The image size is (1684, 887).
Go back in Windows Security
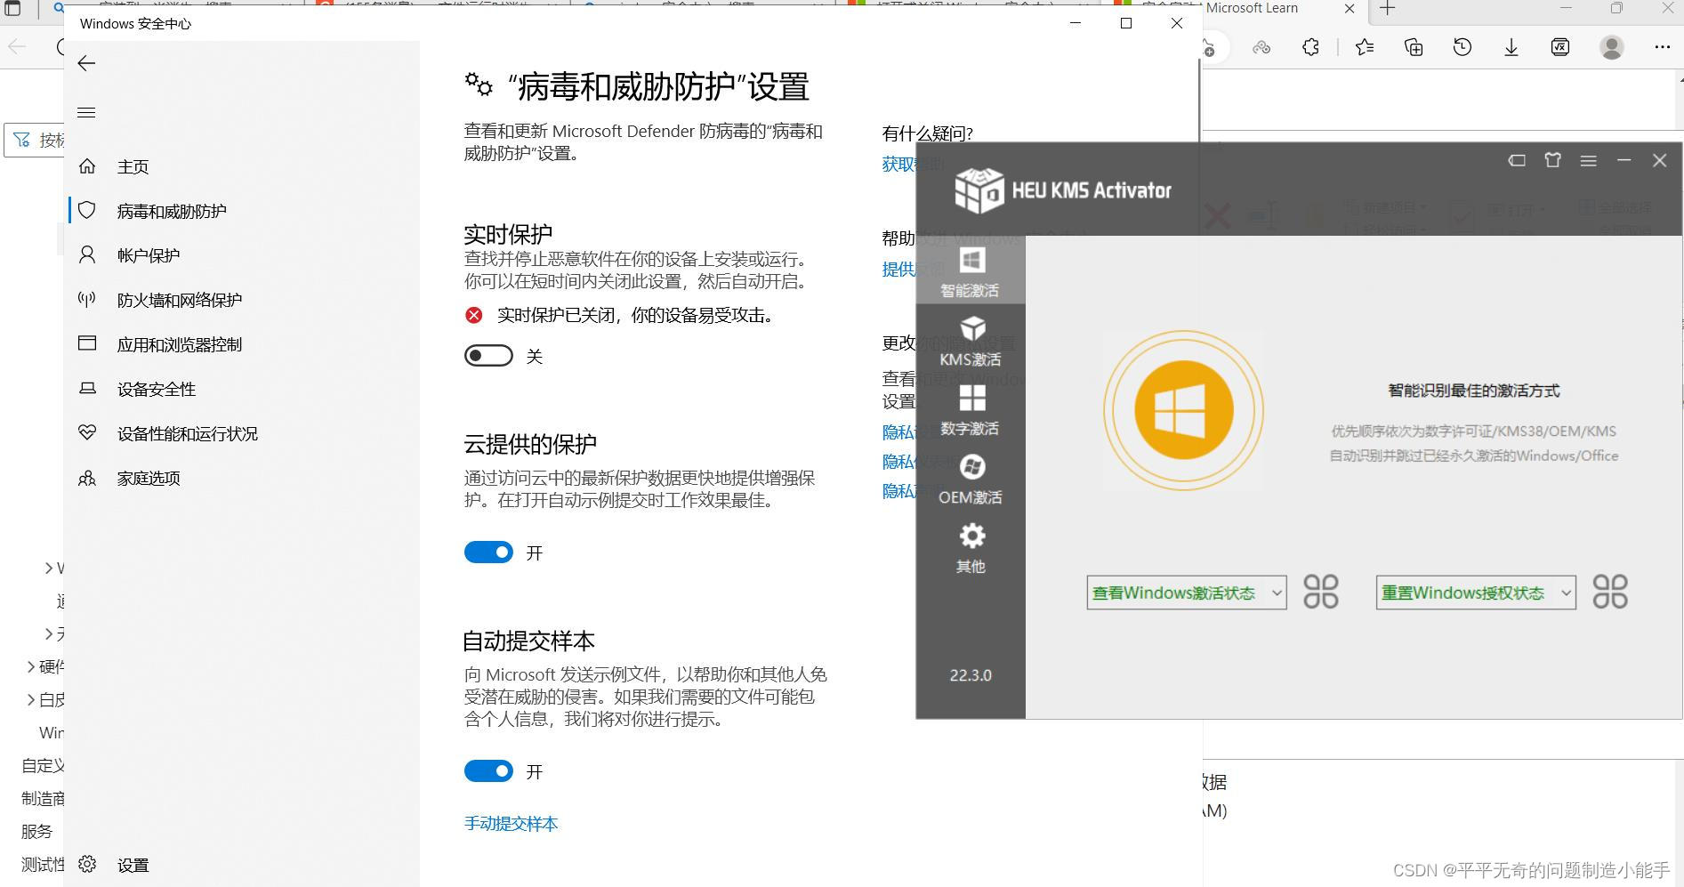click(86, 63)
